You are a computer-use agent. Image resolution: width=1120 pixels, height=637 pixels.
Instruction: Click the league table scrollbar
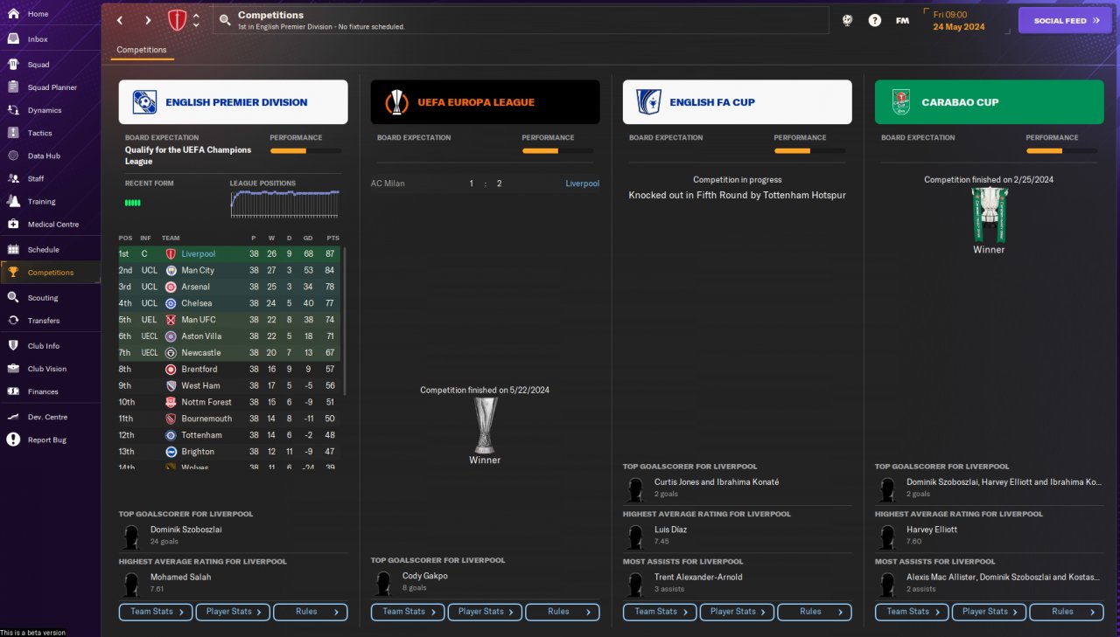coord(345,320)
